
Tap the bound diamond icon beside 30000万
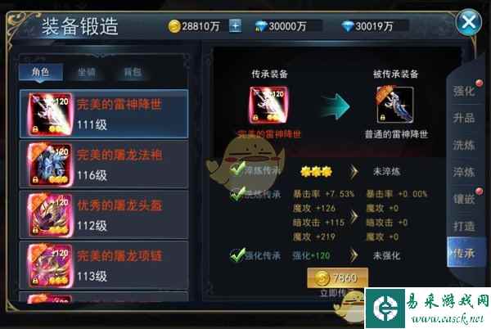(260, 26)
